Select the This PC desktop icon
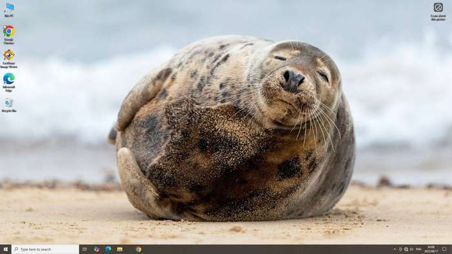 click(9, 10)
